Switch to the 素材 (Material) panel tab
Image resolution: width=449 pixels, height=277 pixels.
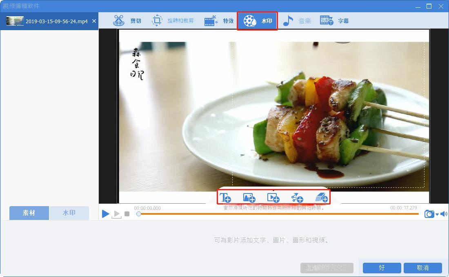click(29, 213)
